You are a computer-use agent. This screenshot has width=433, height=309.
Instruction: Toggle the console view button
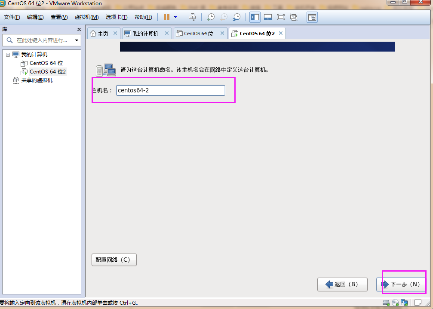point(312,17)
